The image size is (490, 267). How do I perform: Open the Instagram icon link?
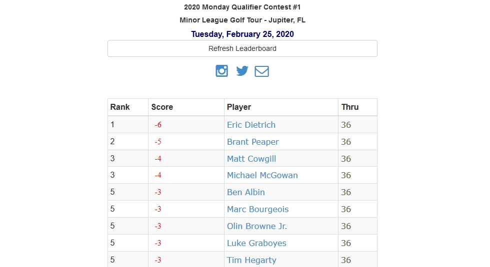(x=222, y=71)
